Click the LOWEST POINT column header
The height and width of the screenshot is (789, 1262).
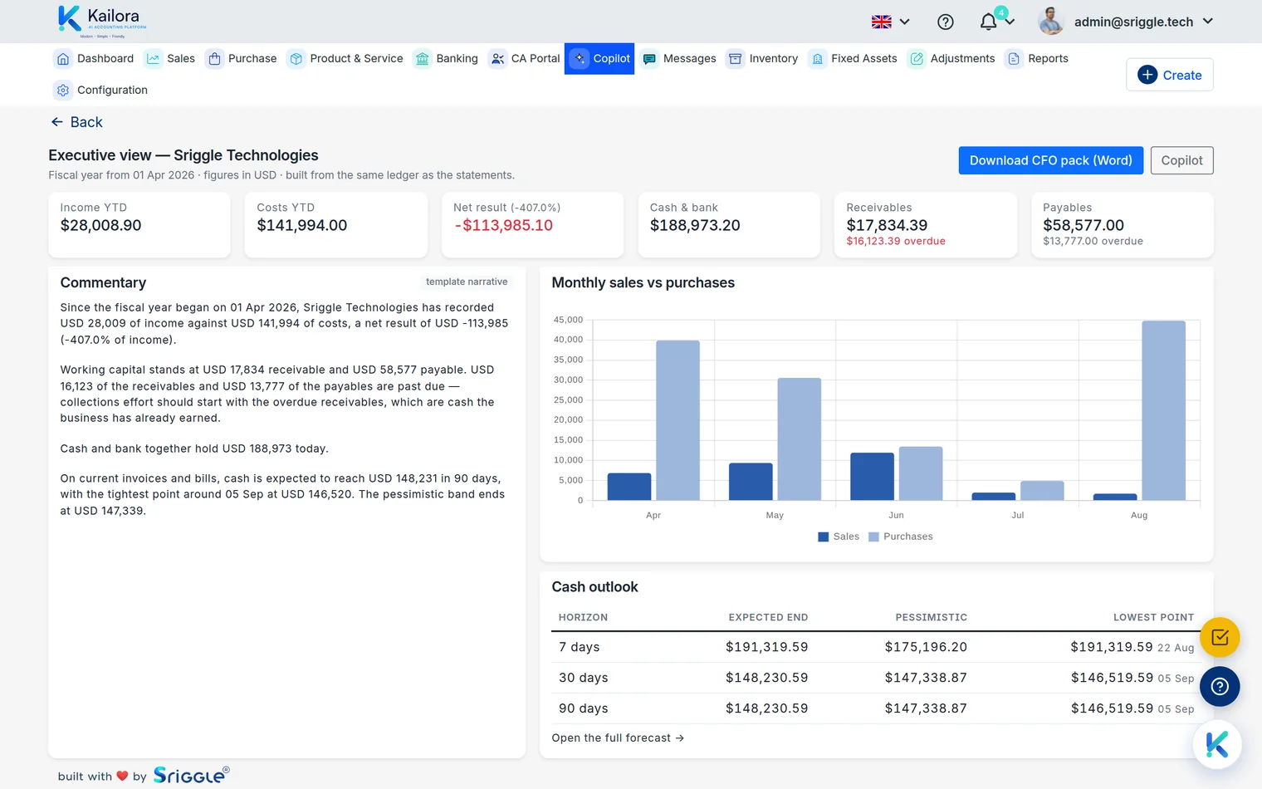[x=1153, y=618]
